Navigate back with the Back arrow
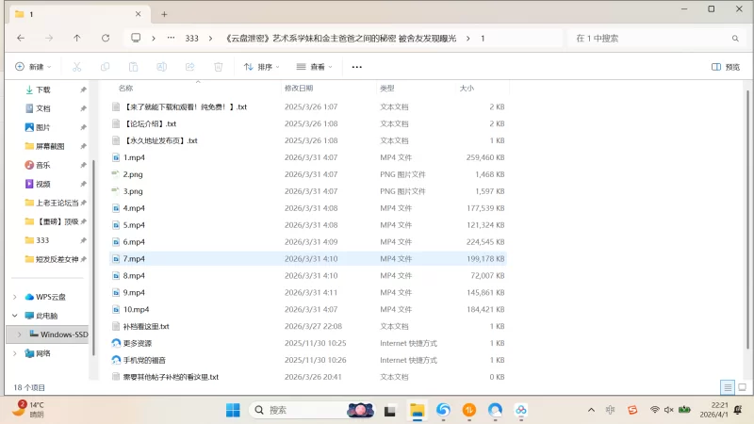754x424 pixels. pyautogui.click(x=21, y=38)
